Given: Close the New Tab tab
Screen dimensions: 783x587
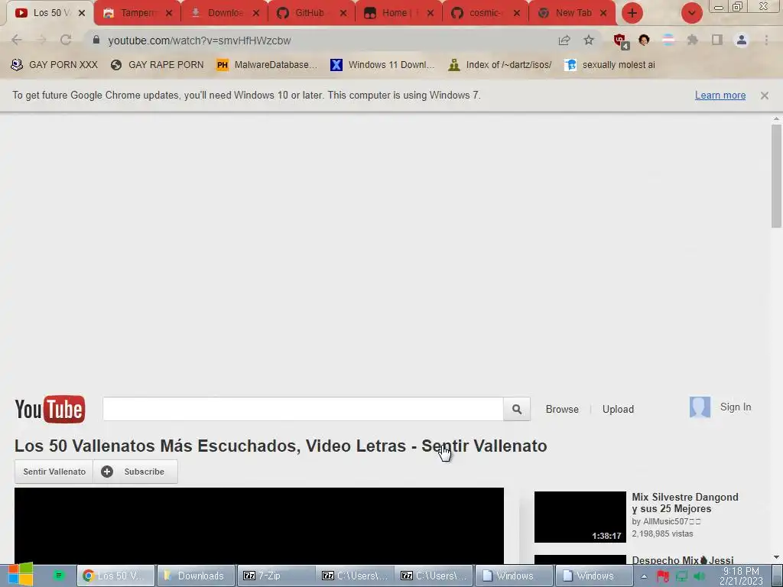Looking at the screenshot, I should click(603, 14).
